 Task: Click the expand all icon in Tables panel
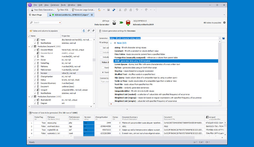88,31
